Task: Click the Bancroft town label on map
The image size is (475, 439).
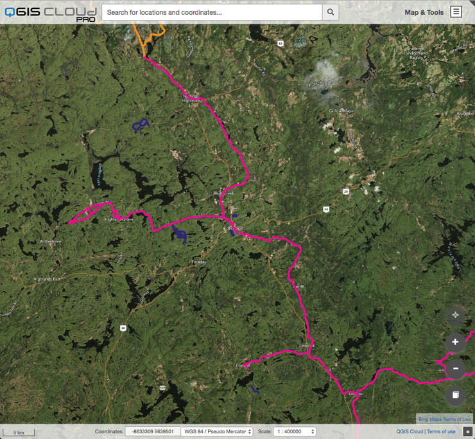Action: click(x=236, y=228)
